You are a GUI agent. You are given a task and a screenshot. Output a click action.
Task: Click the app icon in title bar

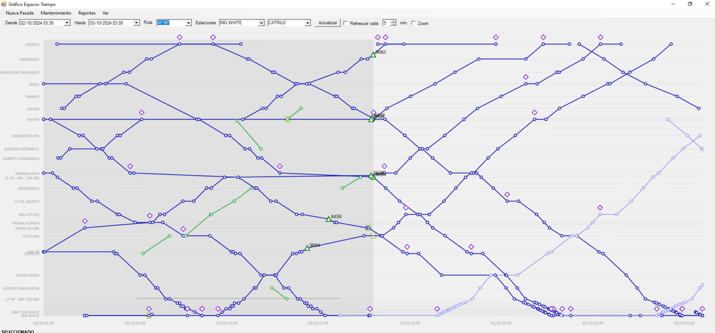coord(4,4)
